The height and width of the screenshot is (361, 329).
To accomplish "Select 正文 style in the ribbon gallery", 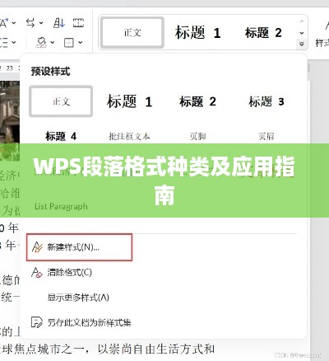I will [132, 33].
